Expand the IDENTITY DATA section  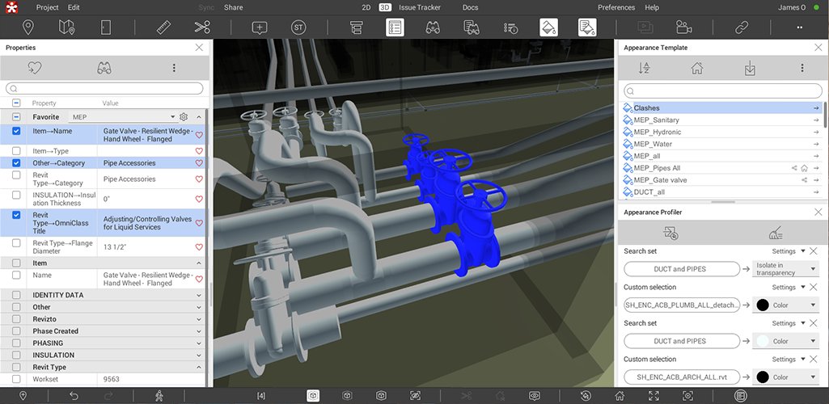tap(199, 296)
